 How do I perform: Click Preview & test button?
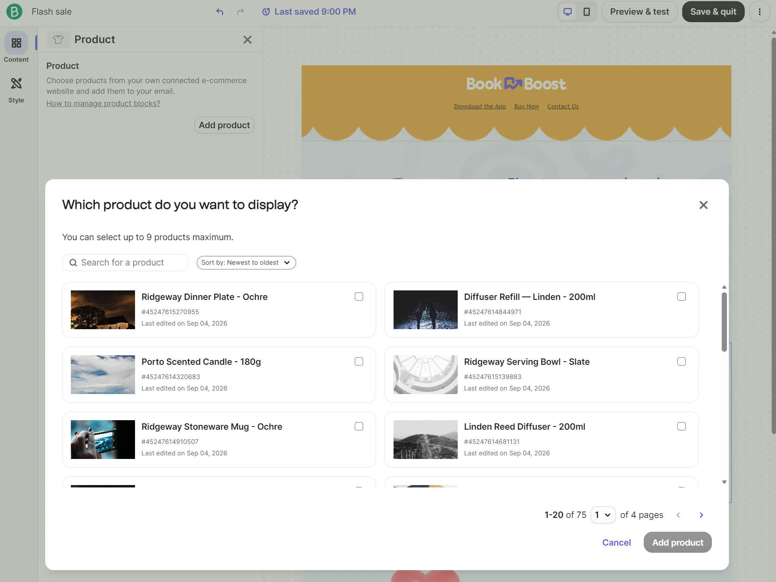click(639, 12)
